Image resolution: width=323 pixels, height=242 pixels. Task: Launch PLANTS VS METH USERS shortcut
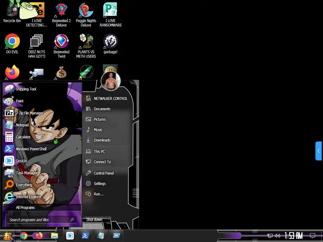point(86,46)
